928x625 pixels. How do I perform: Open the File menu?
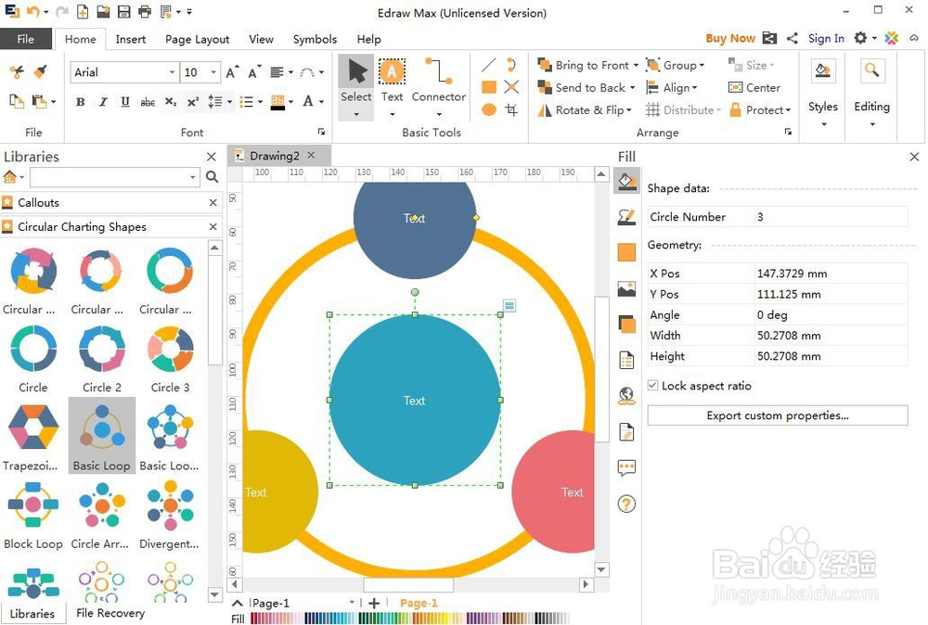[25, 39]
